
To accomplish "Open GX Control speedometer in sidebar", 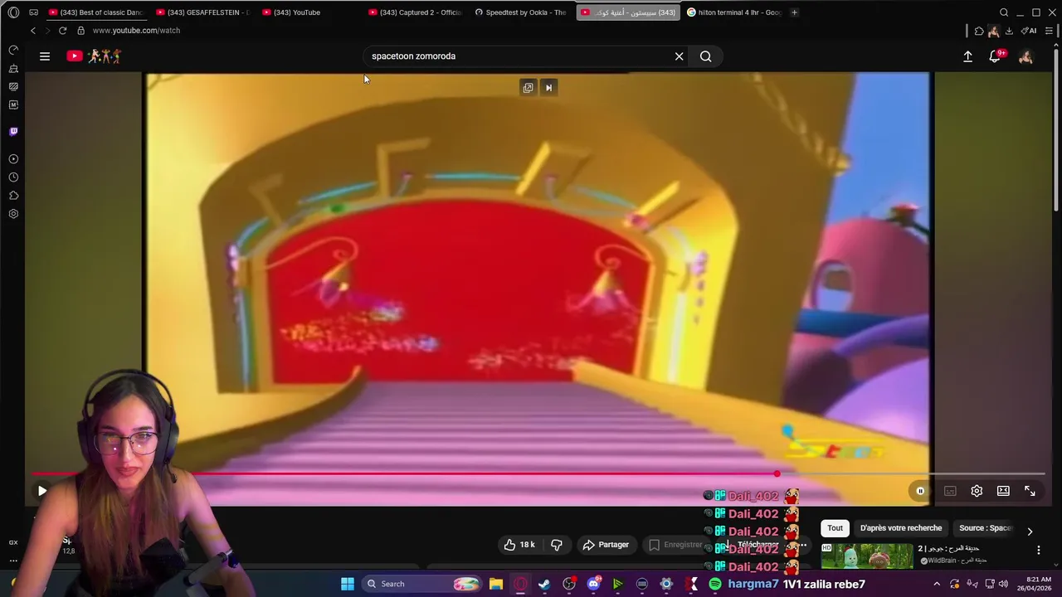I will [13, 50].
